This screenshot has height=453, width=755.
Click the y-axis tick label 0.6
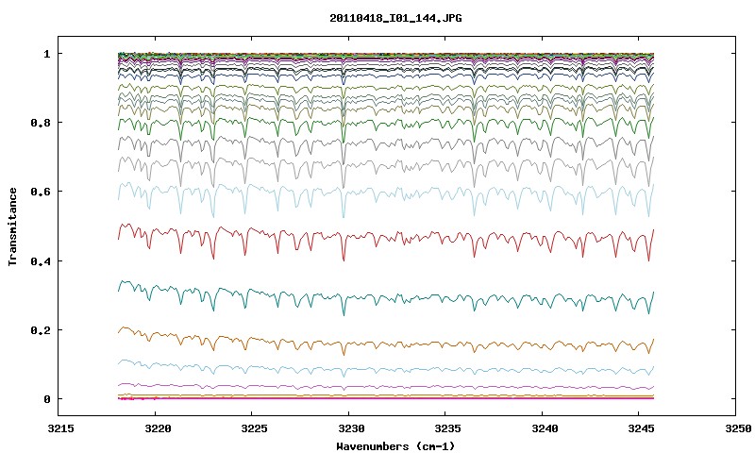tap(41, 192)
